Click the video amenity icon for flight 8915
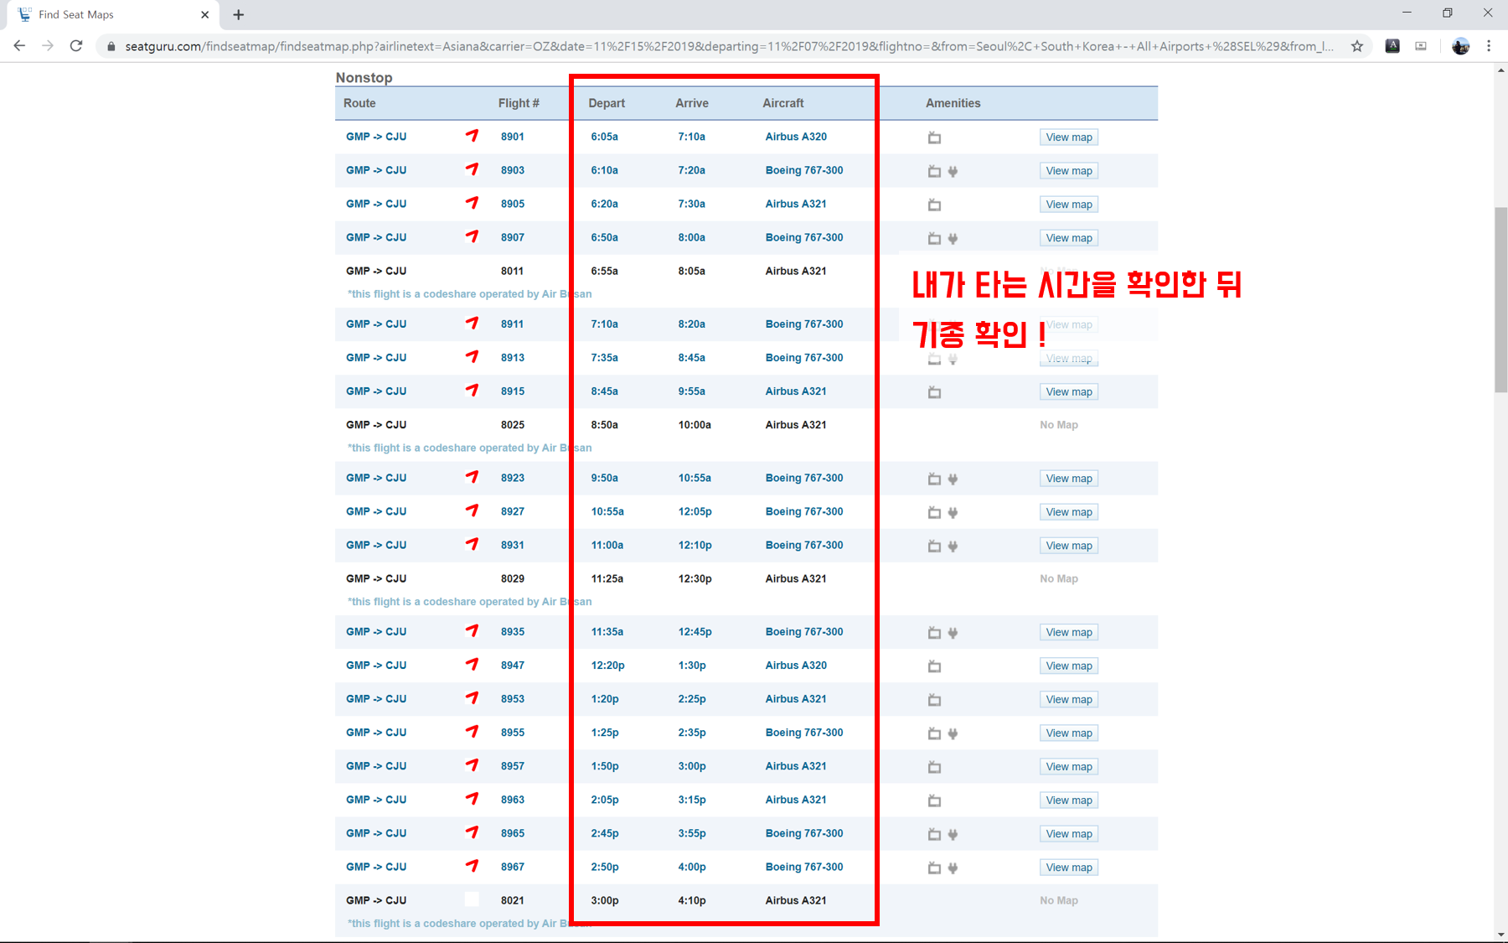 click(x=934, y=392)
